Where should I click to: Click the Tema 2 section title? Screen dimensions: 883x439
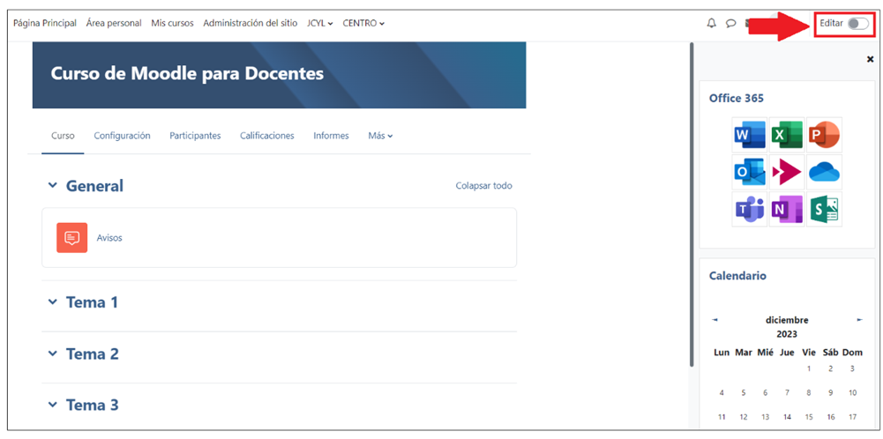pyautogui.click(x=93, y=354)
